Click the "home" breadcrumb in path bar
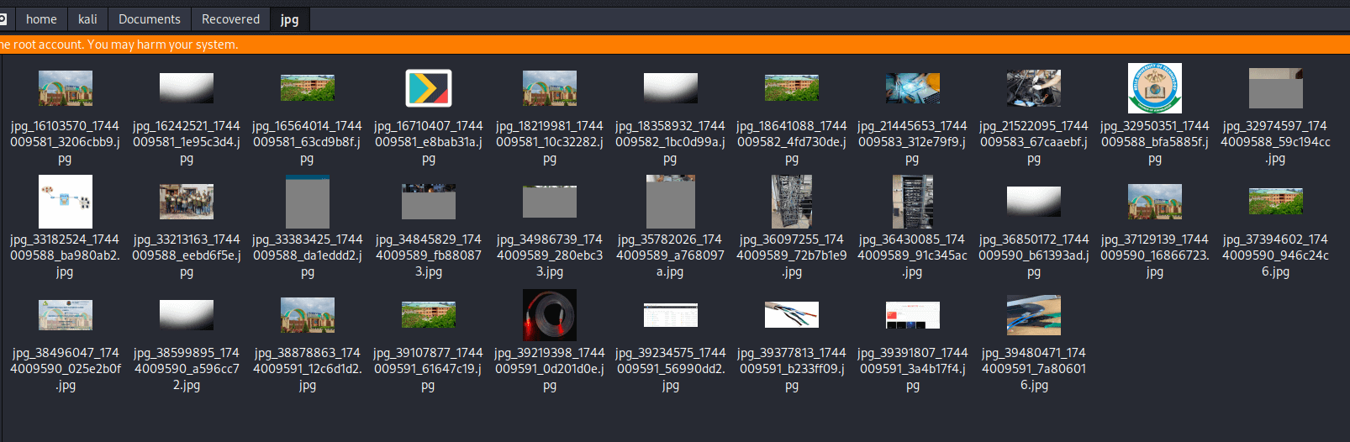The width and height of the screenshot is (1350, 442). pos(41,18)
